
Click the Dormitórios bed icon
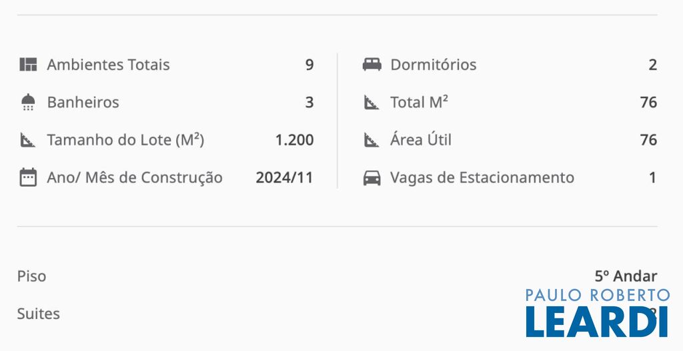click(372, 65)
